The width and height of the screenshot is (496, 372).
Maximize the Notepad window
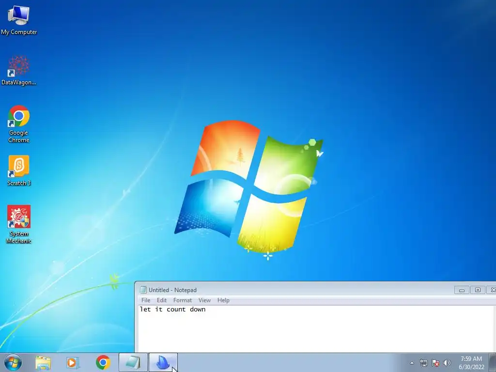[478, 290]
